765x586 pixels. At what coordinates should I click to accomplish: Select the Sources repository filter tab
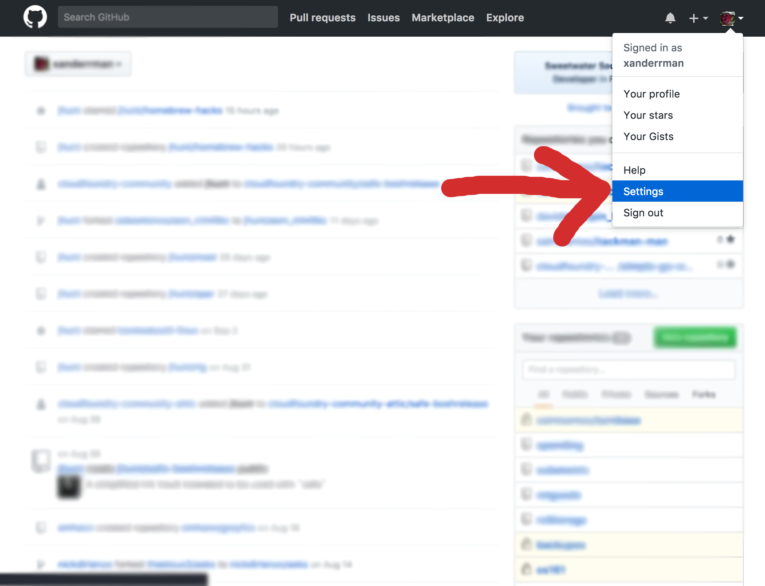[662, 394]
